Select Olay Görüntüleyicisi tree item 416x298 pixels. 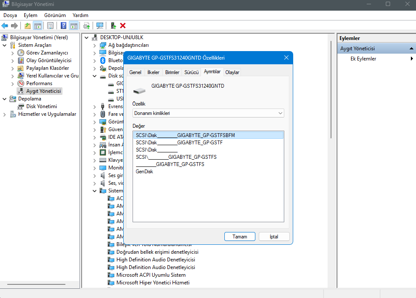pos(49,60)
